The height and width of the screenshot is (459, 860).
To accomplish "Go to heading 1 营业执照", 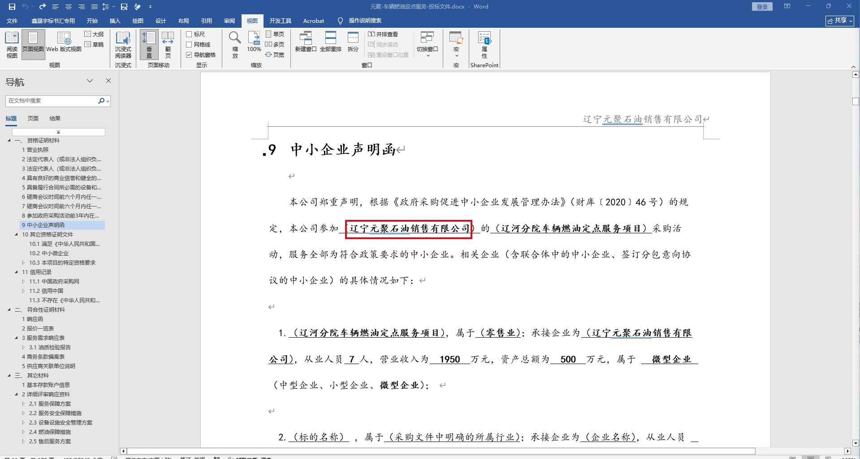I will [x=35, y=150].
